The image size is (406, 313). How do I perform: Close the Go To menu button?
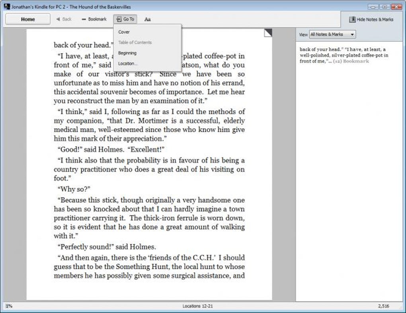[125, 19]
